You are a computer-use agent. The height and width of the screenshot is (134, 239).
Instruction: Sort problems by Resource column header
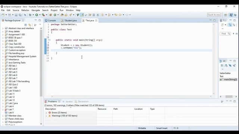coord(105,109)
